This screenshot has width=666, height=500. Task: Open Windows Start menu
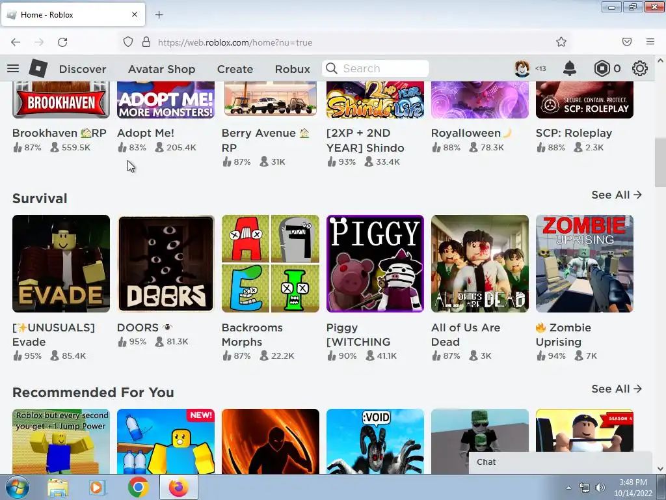coord(18,487)
